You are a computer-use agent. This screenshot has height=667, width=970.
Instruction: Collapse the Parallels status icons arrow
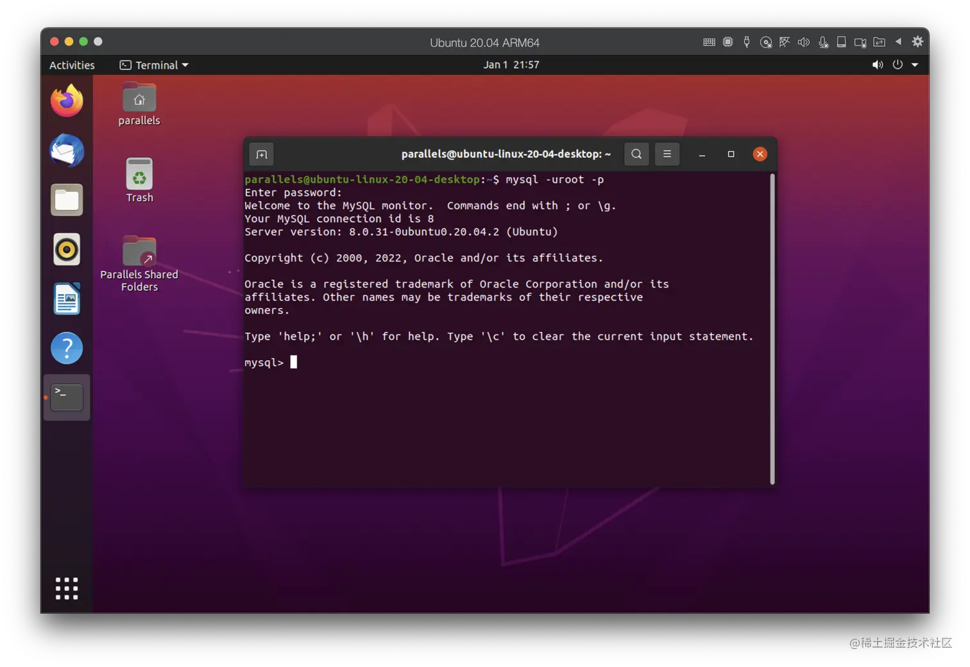tap(898, 42)
